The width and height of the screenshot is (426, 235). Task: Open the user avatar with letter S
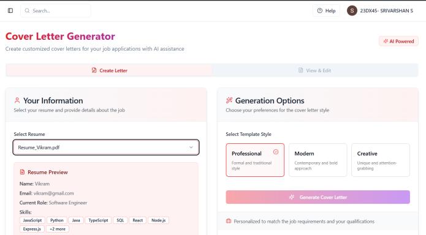pyautogui.click(x=352, y=10)
